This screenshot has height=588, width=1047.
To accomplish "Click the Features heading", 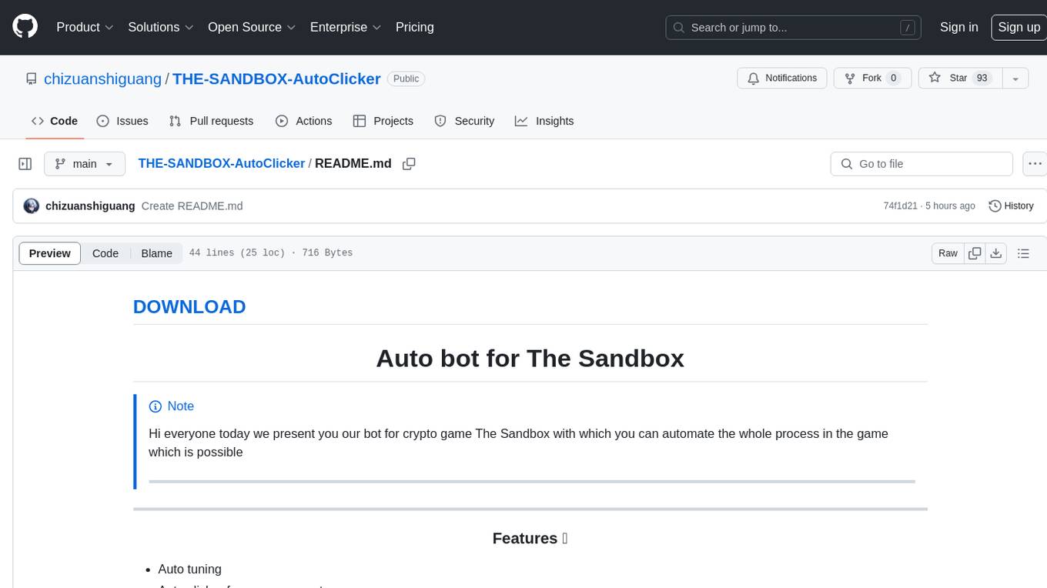I will (x=530, y=538).
